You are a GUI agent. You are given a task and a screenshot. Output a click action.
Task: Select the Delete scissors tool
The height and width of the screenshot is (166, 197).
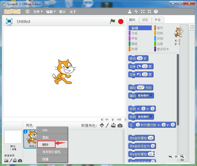[x=136, y=12]
